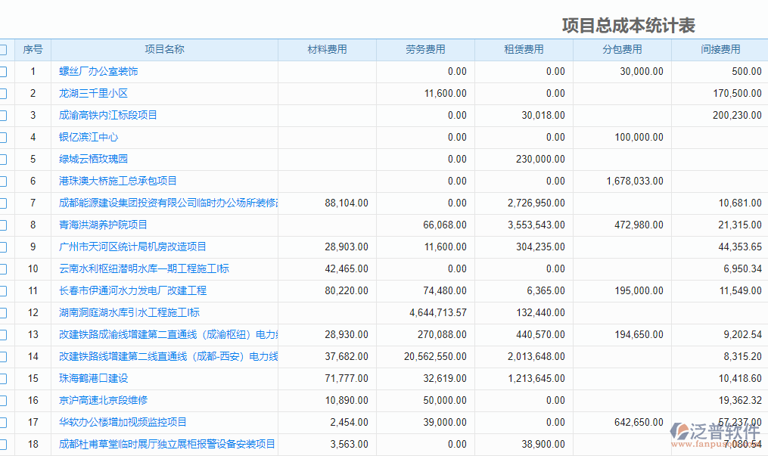The height and width of the screenshot is (456, 768).
Task: Click the 项目名称 column header
Action: [x=163, y=49]
